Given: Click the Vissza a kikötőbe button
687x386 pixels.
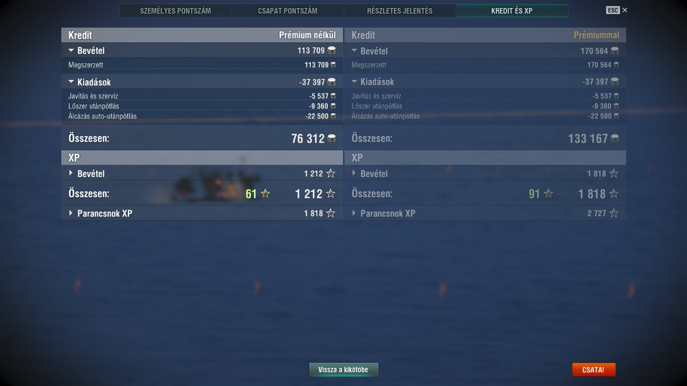Looking at the screenshot, I should [343, 369].
